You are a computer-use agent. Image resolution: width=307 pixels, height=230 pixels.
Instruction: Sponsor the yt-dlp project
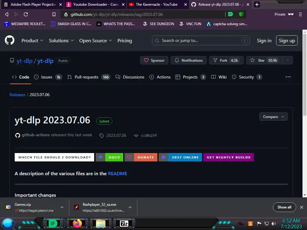point(154,60)
